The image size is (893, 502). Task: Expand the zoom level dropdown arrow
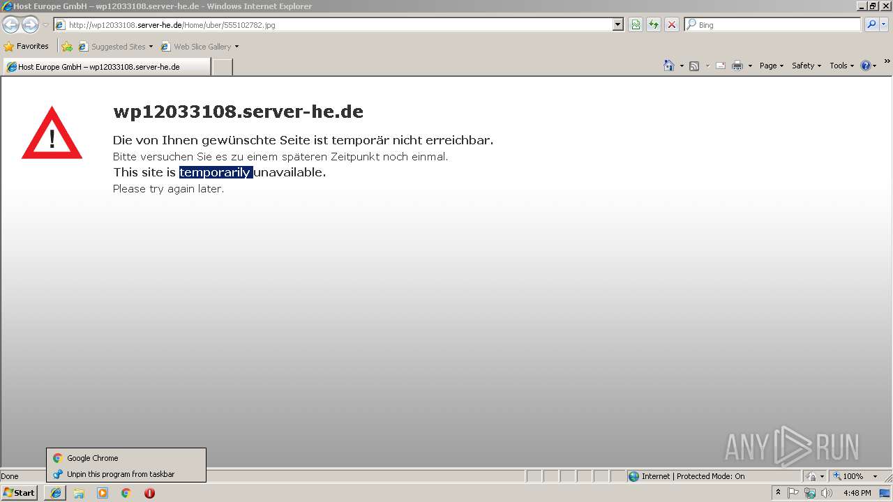(875, 476)
